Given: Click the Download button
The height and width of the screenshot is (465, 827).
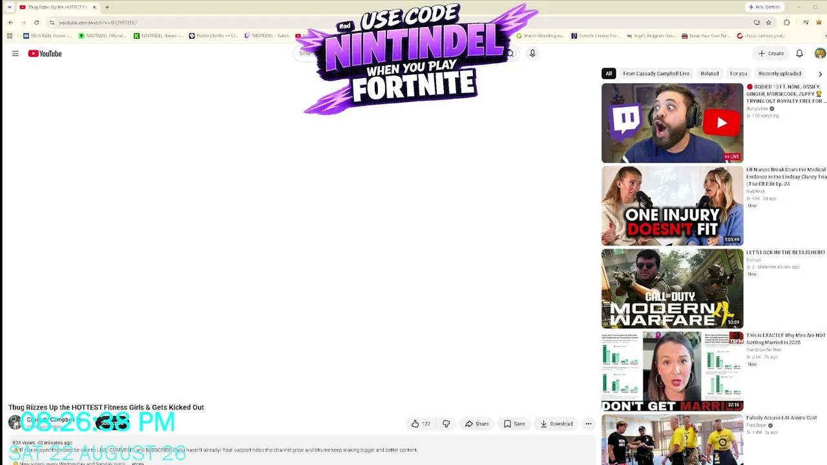Looking at the screenshot, I should click(x=556, y=424).
